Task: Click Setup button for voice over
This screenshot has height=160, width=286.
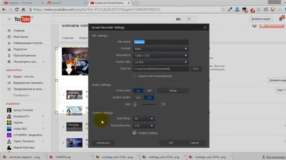Action: pos(173,91)
